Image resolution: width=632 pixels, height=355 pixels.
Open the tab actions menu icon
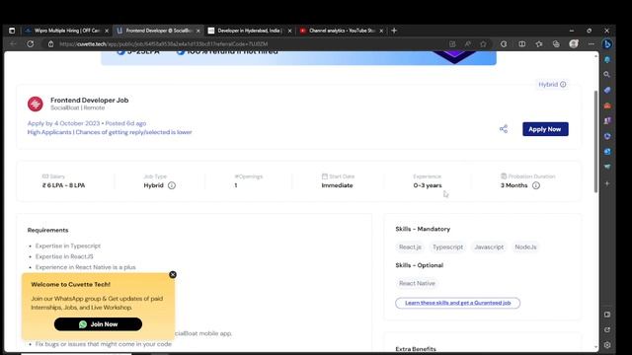[12, 31]
